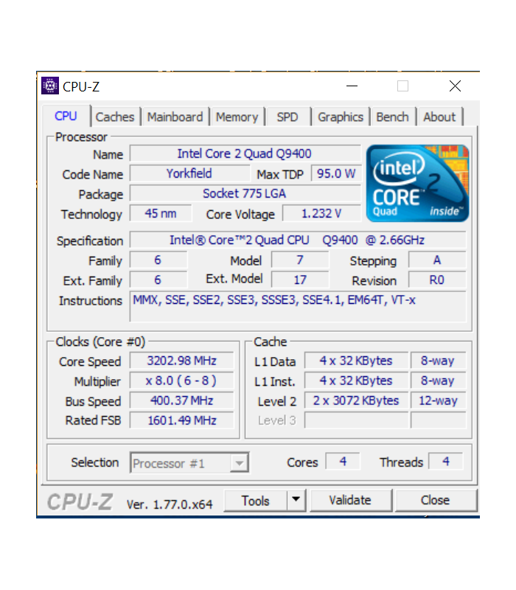This screenshot has width=516, height=590.
Task: Open the About tab
Action: (x=439, y=117)
